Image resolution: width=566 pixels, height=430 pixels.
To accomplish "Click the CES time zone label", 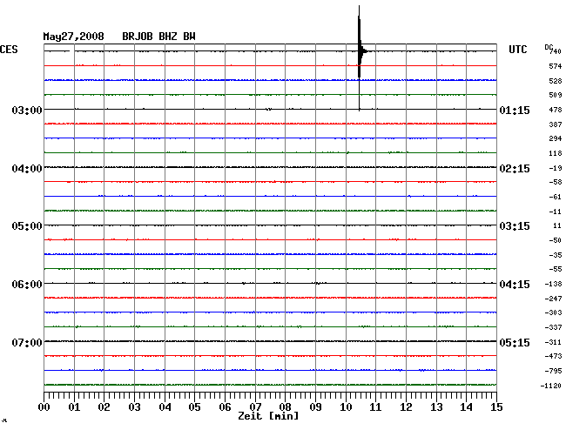I will tap(9, 50).
